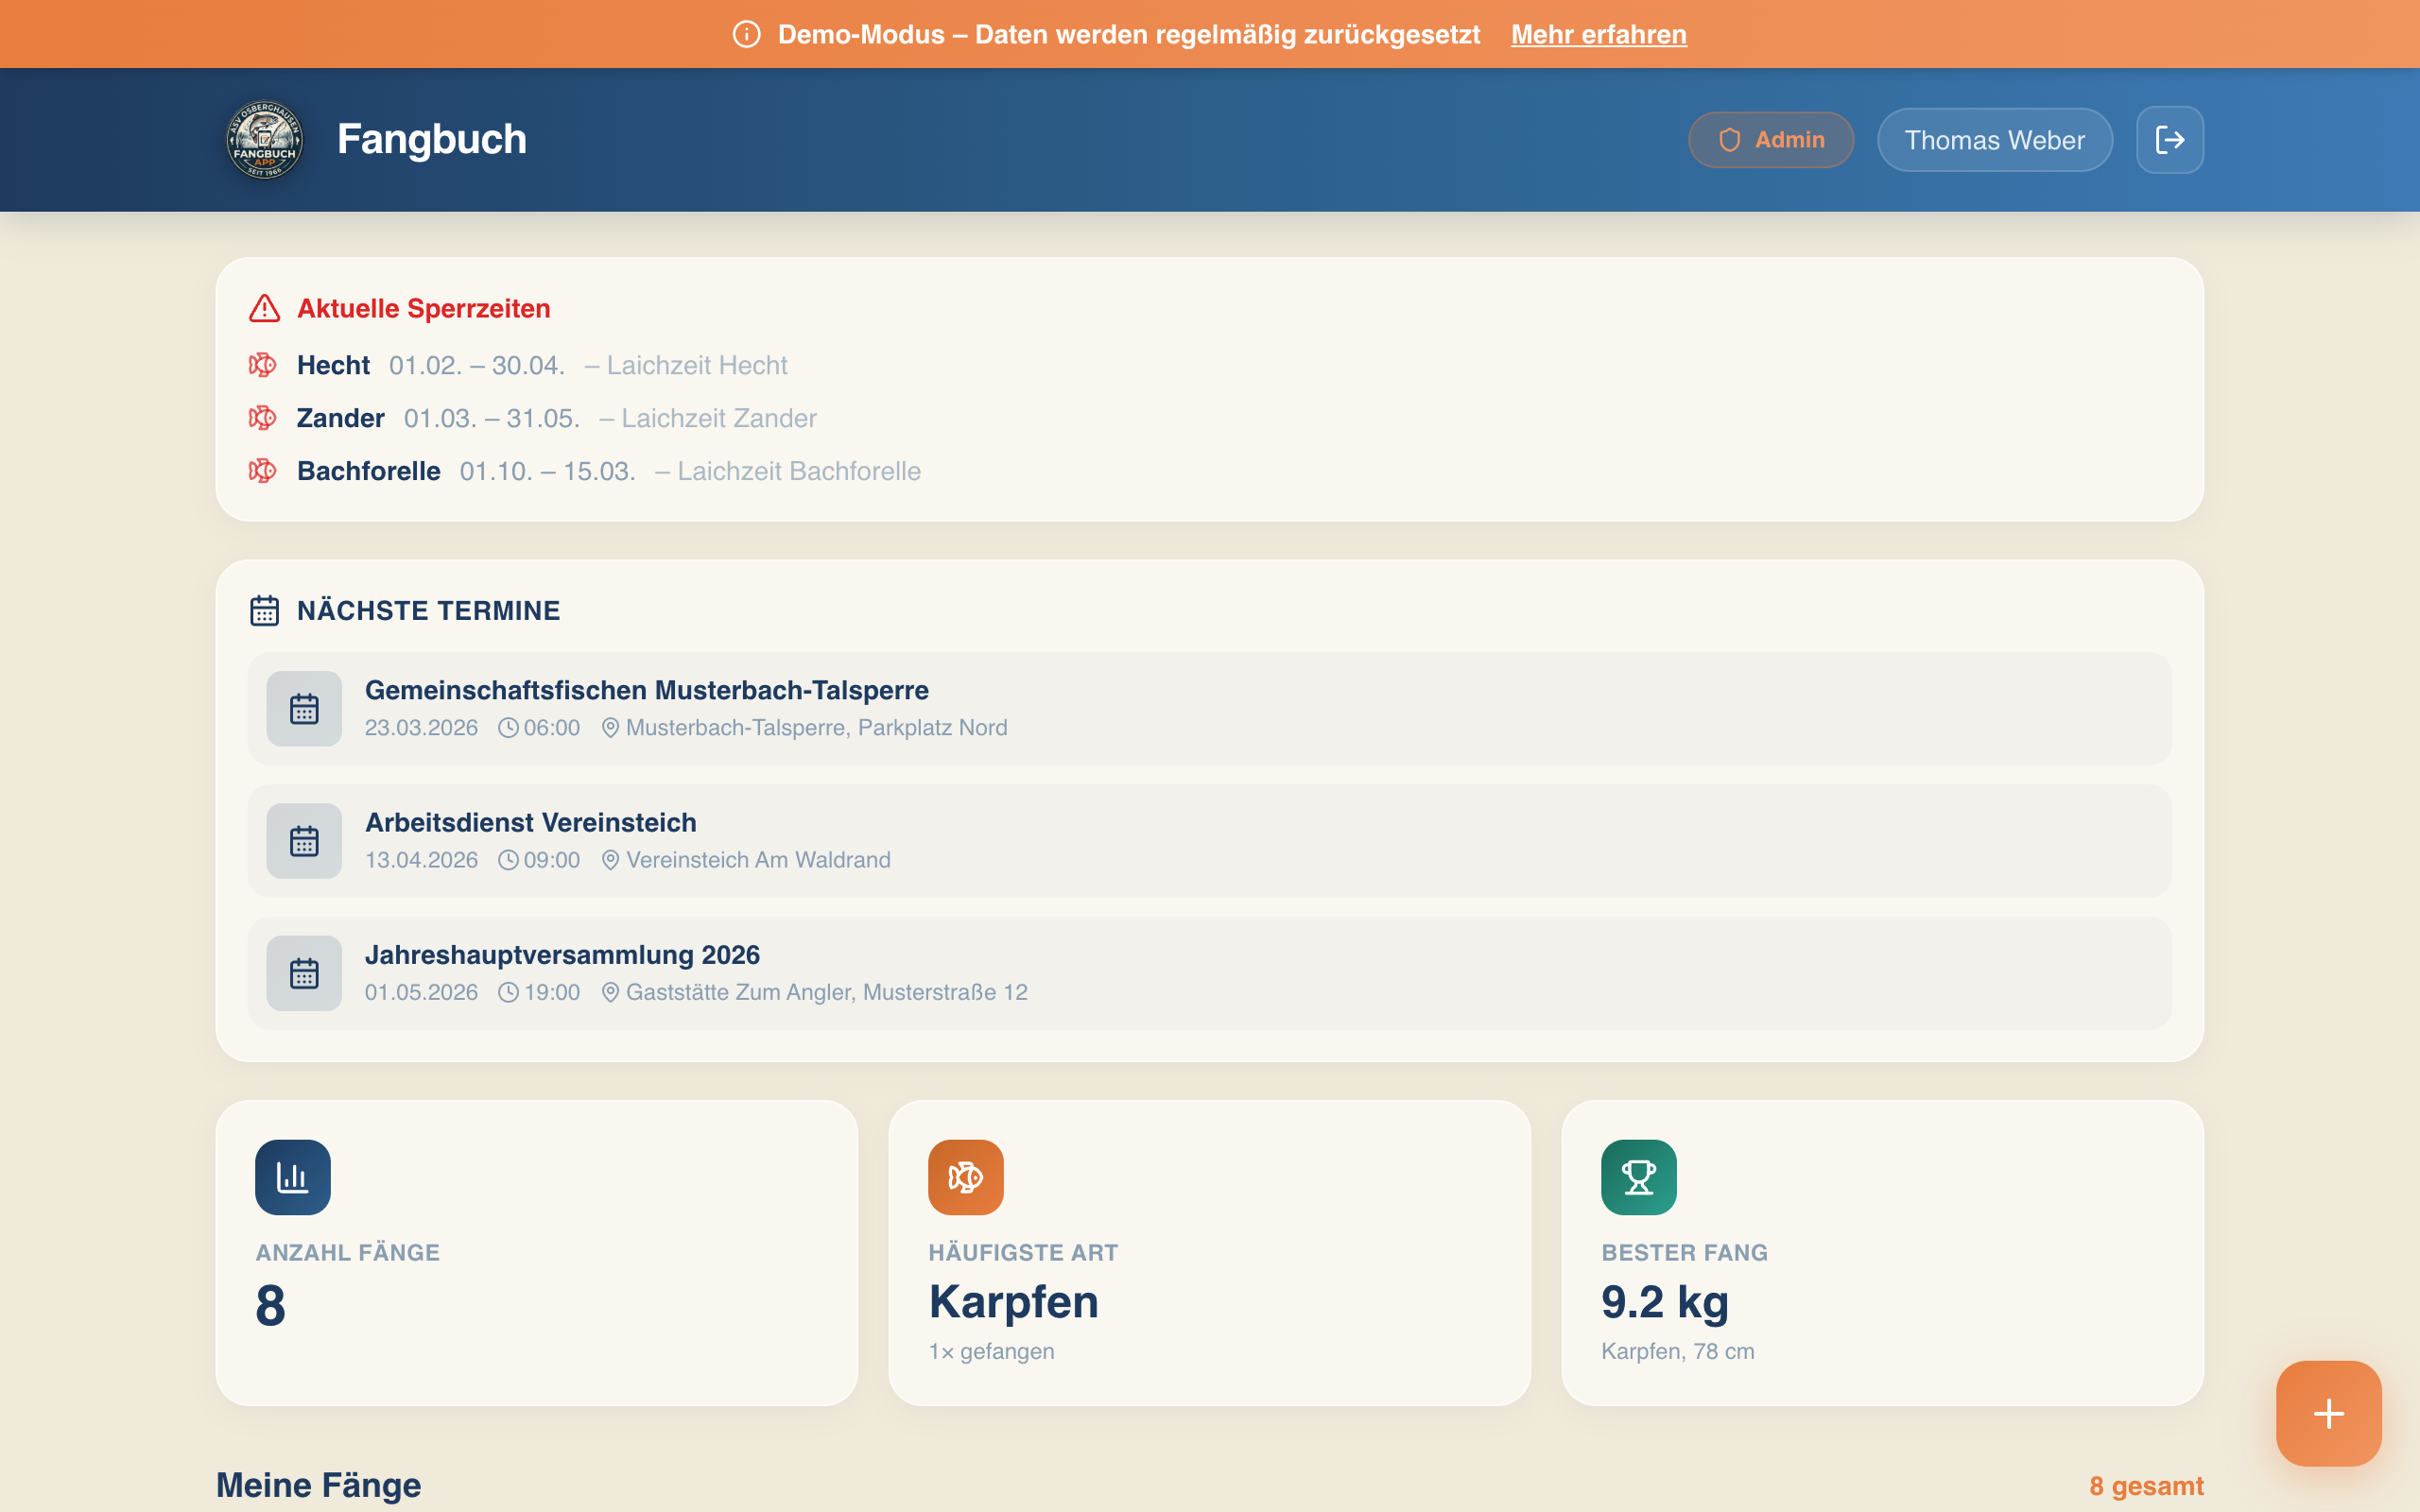
Task: Click the trophy icon on Bester Fang card
Action: tap(1639, 1177)
